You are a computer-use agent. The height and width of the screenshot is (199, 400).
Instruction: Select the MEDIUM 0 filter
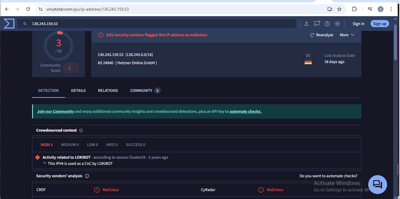click(70, 145)
